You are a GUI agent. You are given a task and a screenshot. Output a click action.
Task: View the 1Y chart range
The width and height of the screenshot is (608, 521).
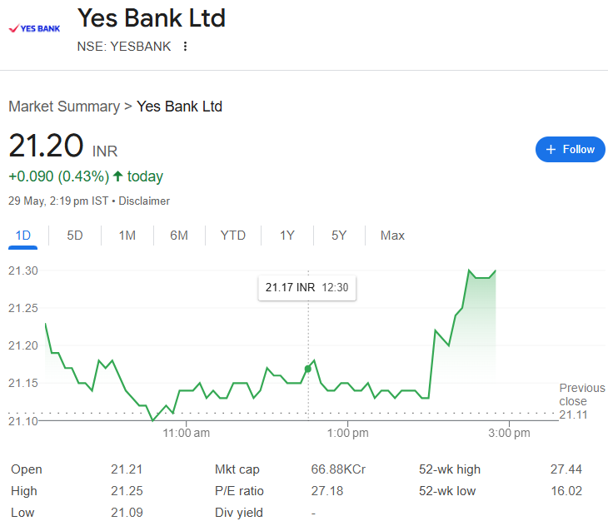(287, 236)
